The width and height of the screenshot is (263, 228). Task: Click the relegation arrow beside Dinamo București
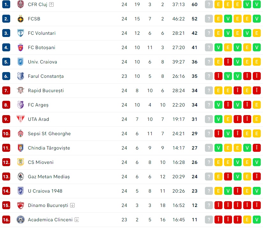tap(72, 205)
